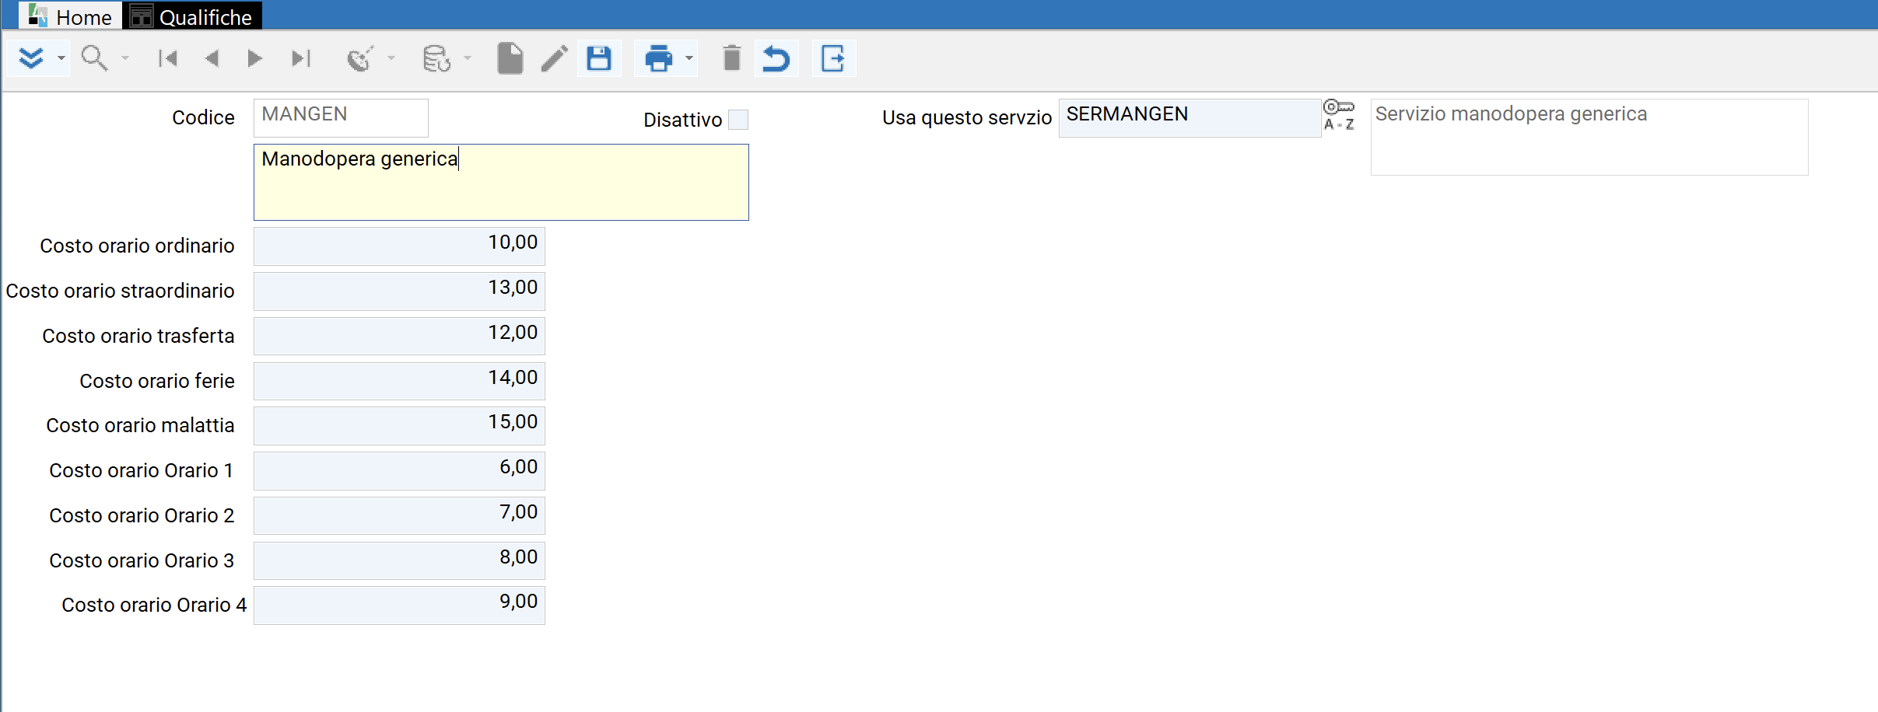Click the Manodopera generica description box
Image resolution: width=1878 pixels, height=712 pixels.
501,182
